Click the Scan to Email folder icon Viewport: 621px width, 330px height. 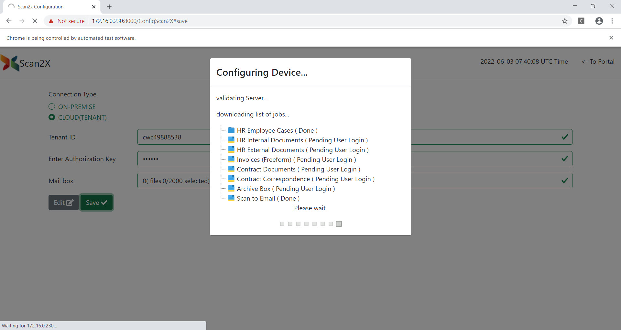pyautogui.click(x=231, y=198)
